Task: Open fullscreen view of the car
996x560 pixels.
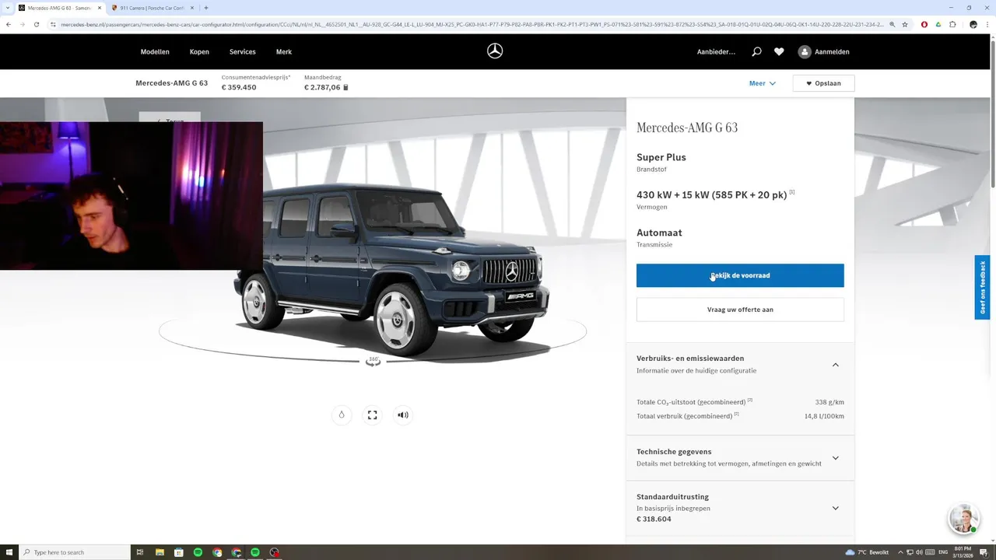Action: click(x=372, y=415)
